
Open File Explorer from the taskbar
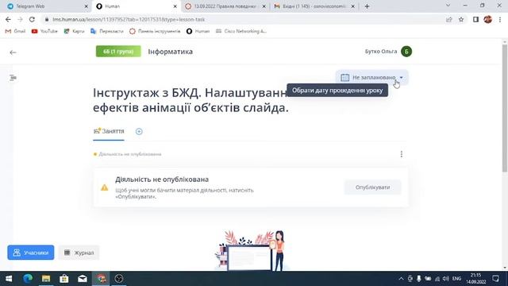click(x=46, y=279)
